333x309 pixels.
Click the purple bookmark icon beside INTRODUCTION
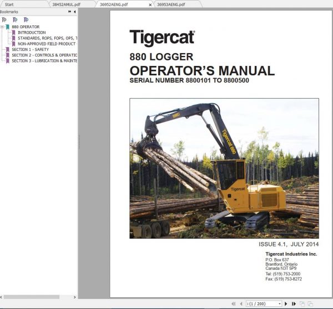point(13,33)
